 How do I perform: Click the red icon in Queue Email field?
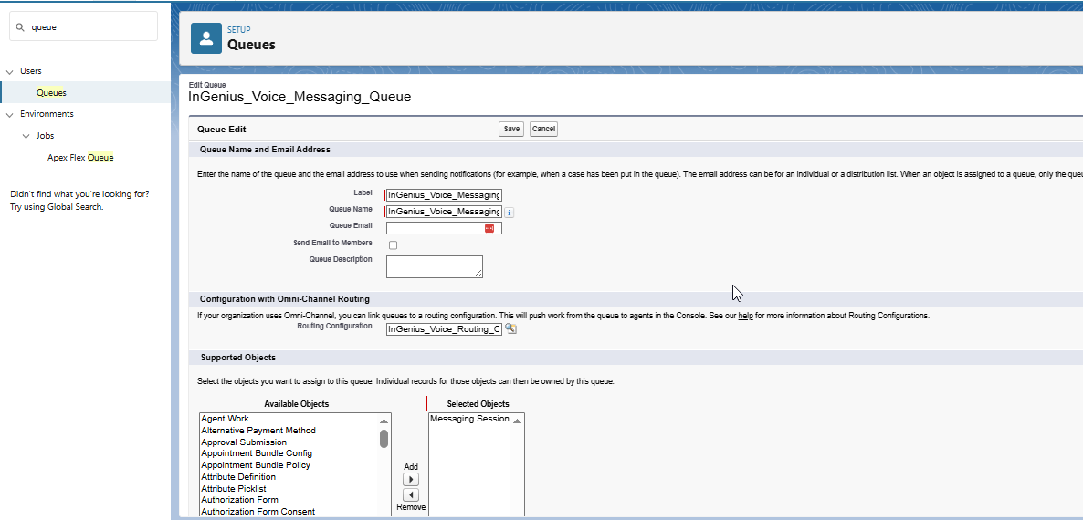click(489, 228)
